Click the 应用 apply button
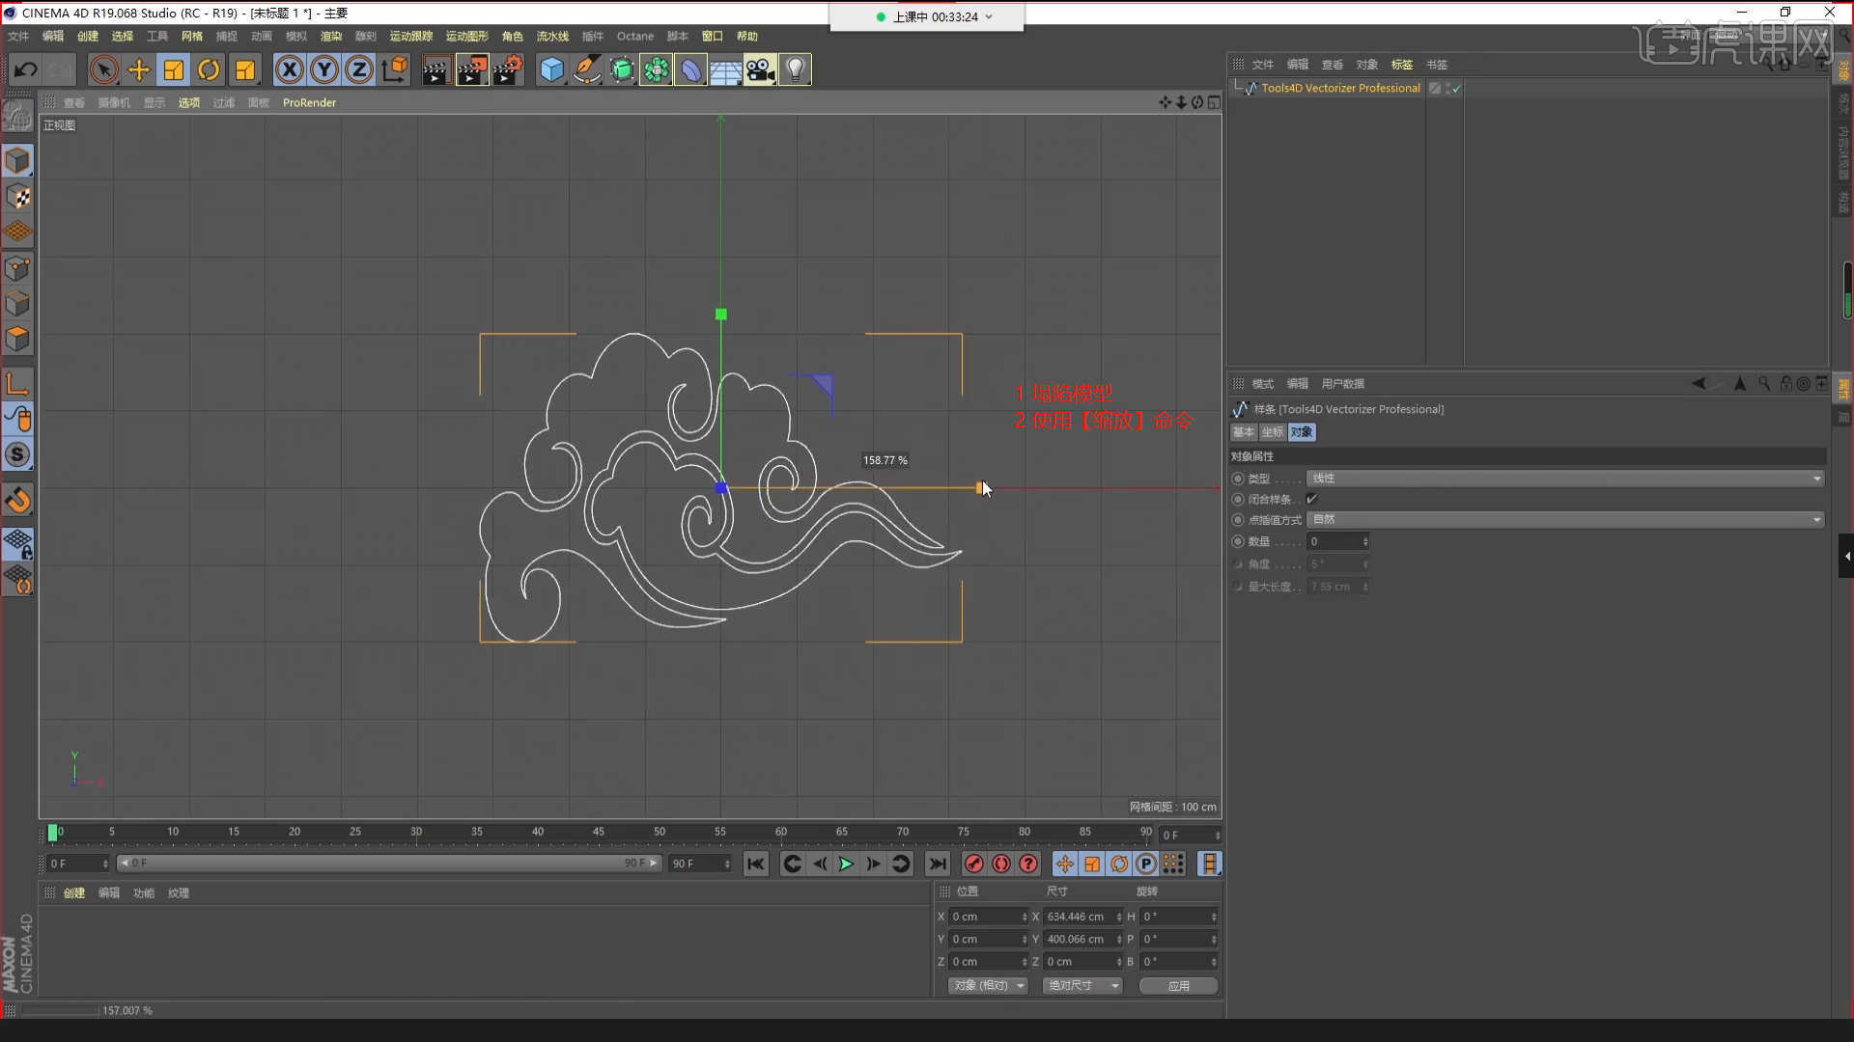Image resolution: width=1854 pixels, height=1042 pixels. pos(1178,985)
